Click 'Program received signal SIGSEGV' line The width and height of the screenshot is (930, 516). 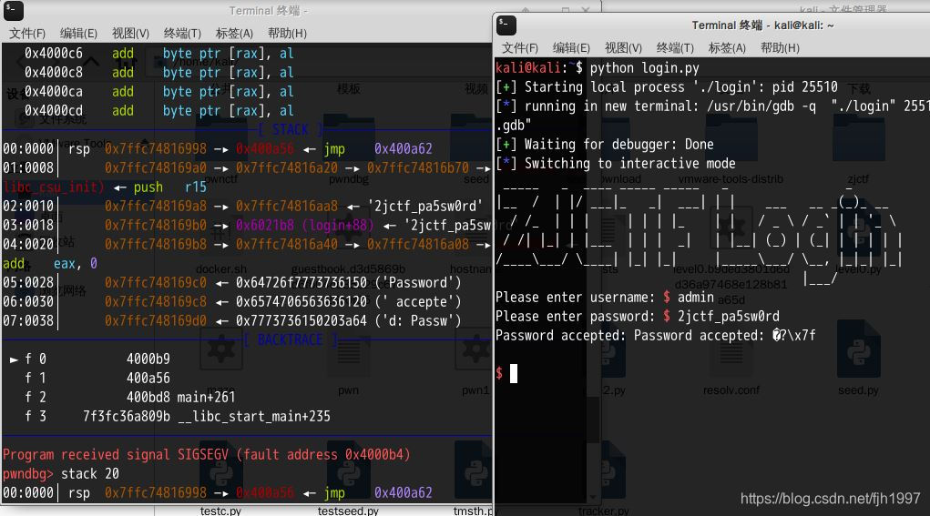[x=207, y=454]
